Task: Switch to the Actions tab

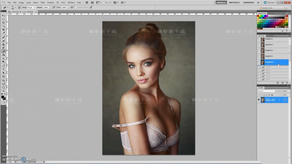Action: (x=270, y=36)
